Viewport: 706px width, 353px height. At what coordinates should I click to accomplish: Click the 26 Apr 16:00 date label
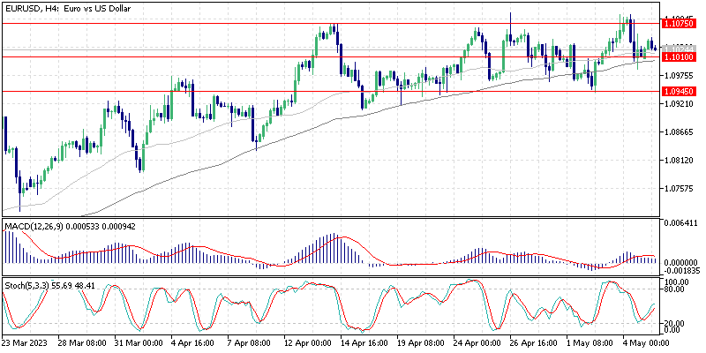pyautogui.click(x=533, y=342)
